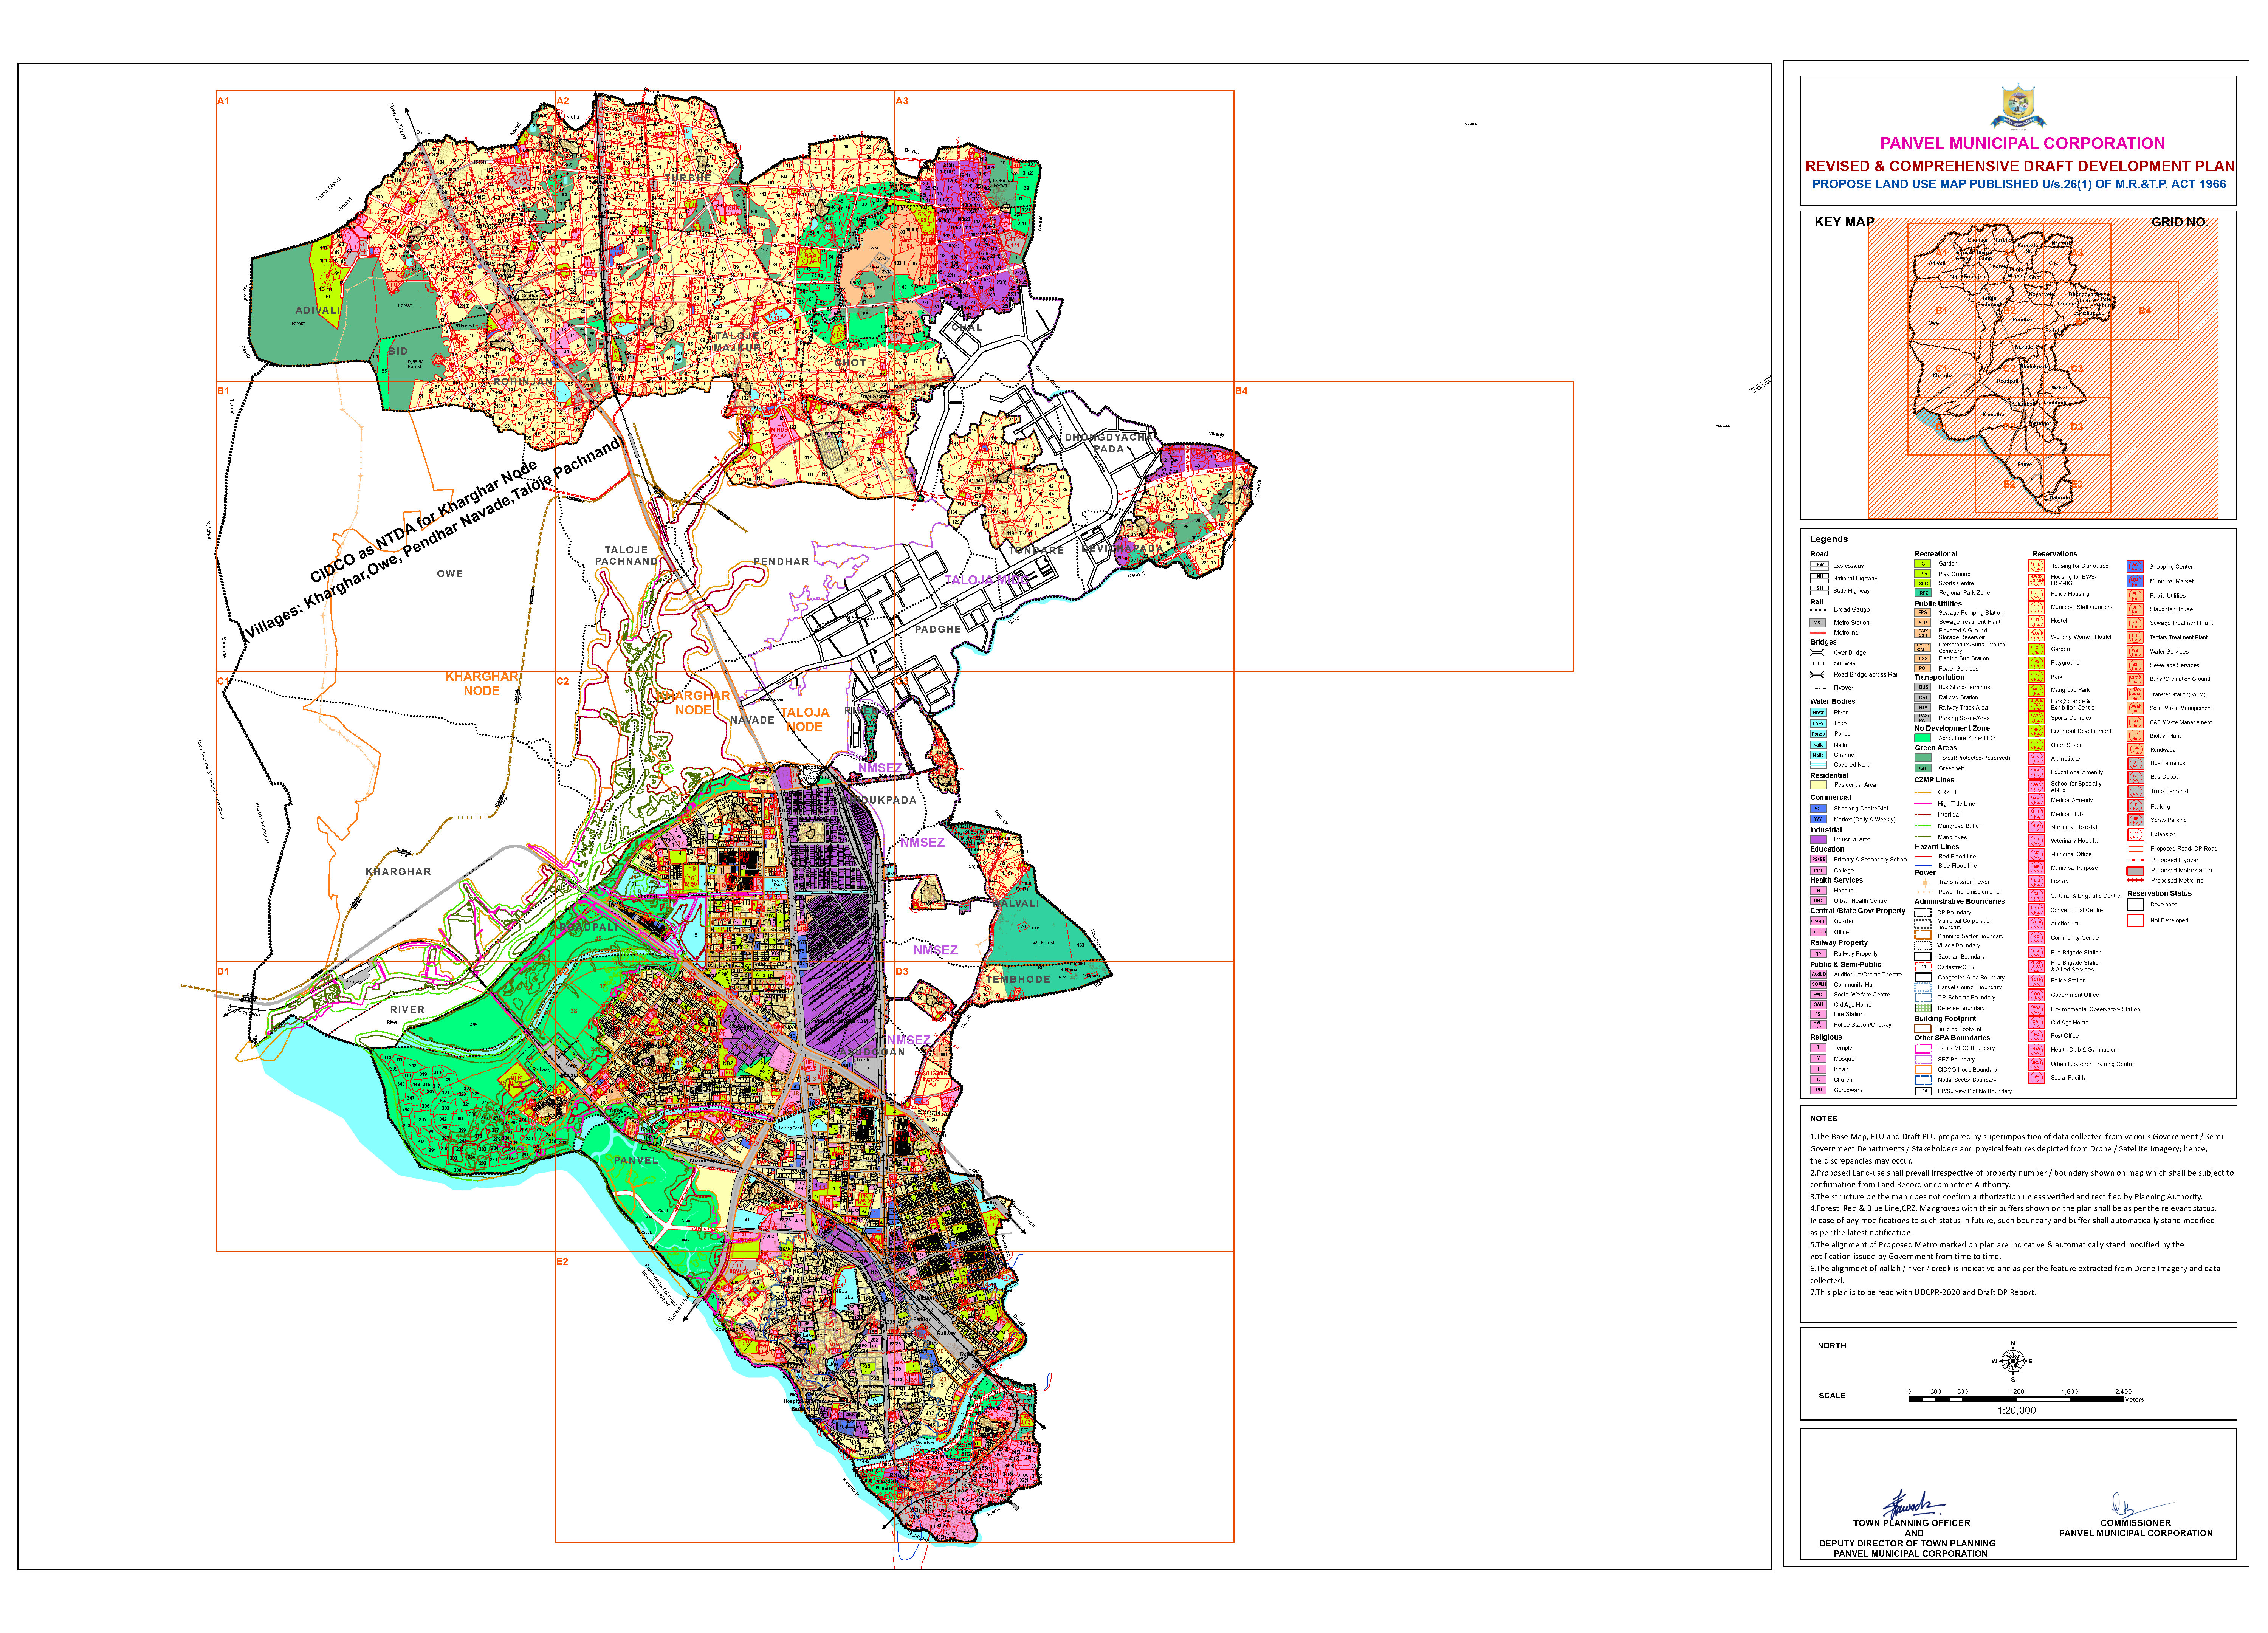Click the Hospital symbol in Health Services legend
This screenshot has height=1633, width=2268.
(x=1818, y=891)
